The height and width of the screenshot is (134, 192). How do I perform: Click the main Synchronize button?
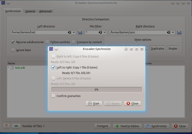[x=157, y=126]
